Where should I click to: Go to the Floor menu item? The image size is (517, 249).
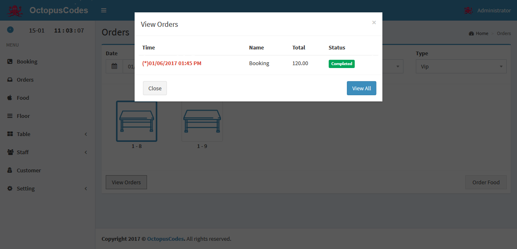coord(23,116)
